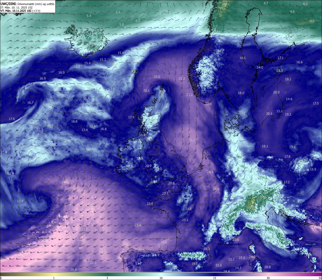Viewport: 322px width, 280px height.
Task: Click the 14.8 value label
Action: (x=289, y=99)
